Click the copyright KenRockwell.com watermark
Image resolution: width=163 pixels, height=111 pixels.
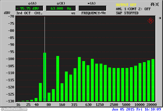[x=16, y=109]
